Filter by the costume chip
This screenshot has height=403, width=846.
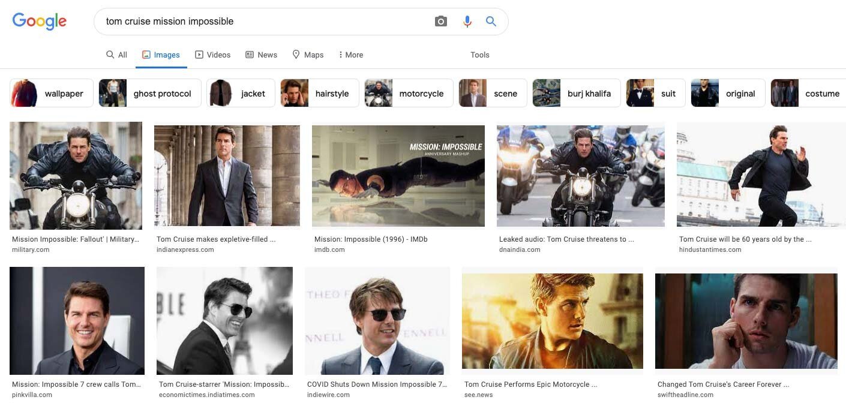pyautogui.click(x=808, y=93)
